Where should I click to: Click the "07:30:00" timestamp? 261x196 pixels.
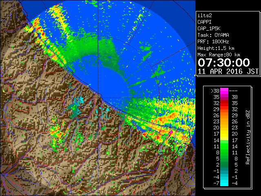[224, 62]
